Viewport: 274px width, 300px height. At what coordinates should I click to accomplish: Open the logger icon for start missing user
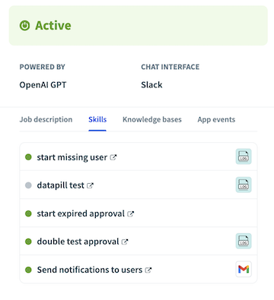244,156
